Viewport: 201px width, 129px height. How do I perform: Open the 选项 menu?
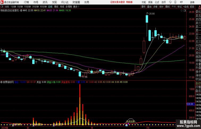(164, 2)
